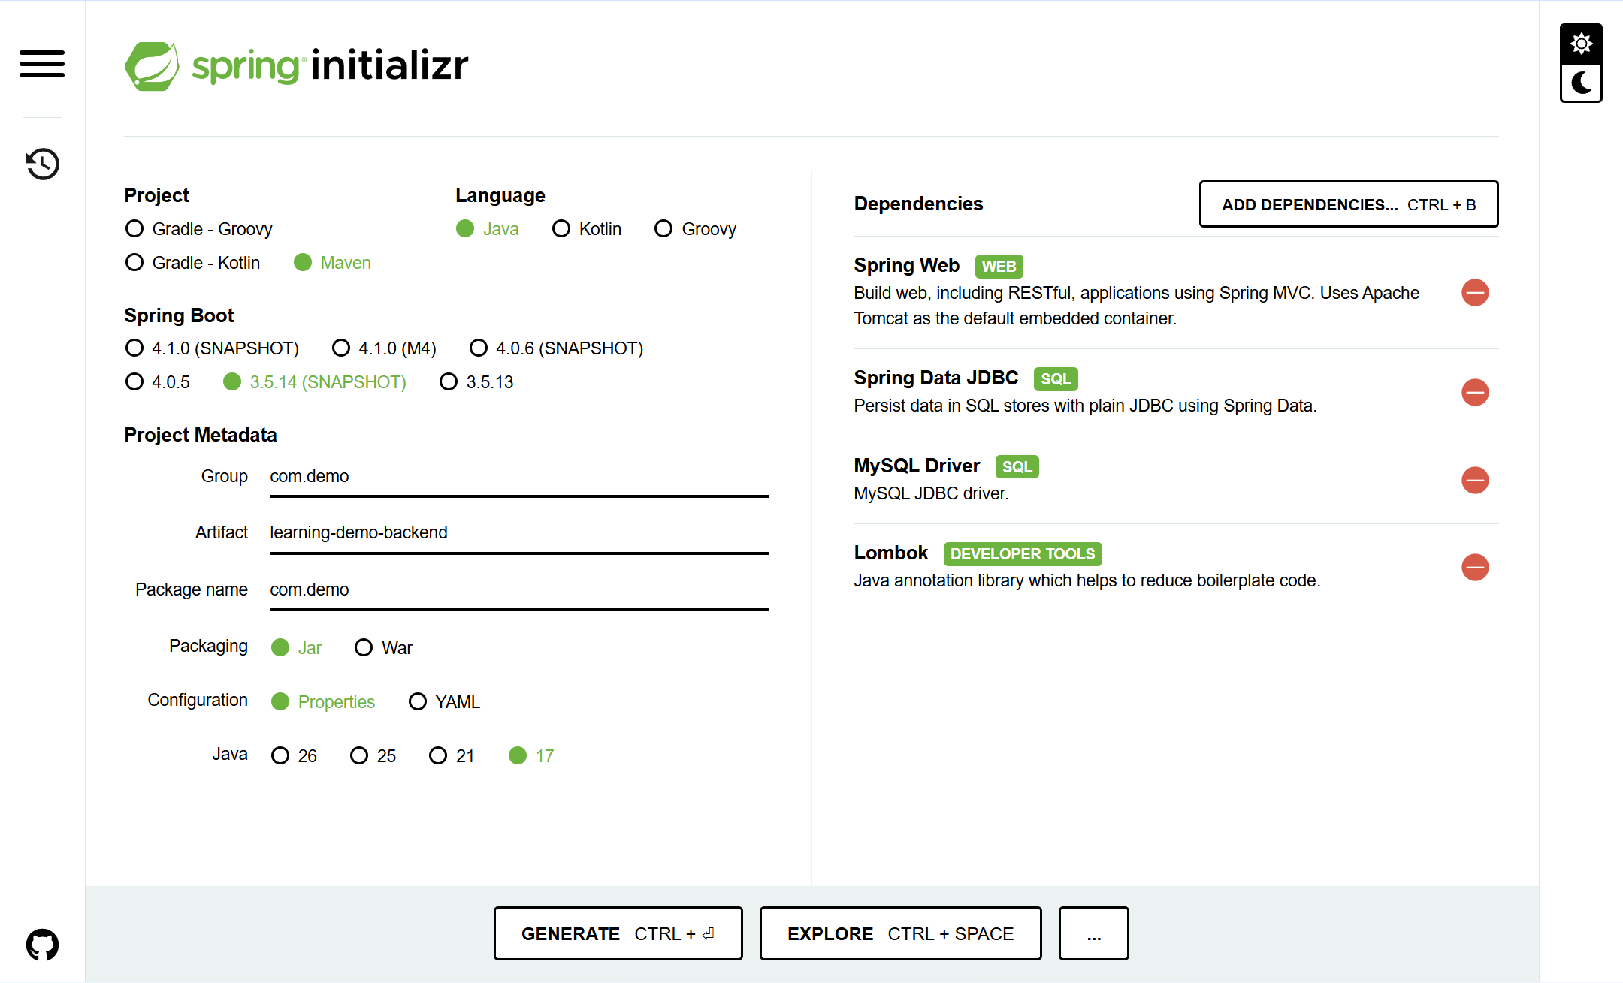Remove the Spring Web dependency
Image resolution: width=1623 pixels, height=983 pixels.
click(x=1474, y=293)
